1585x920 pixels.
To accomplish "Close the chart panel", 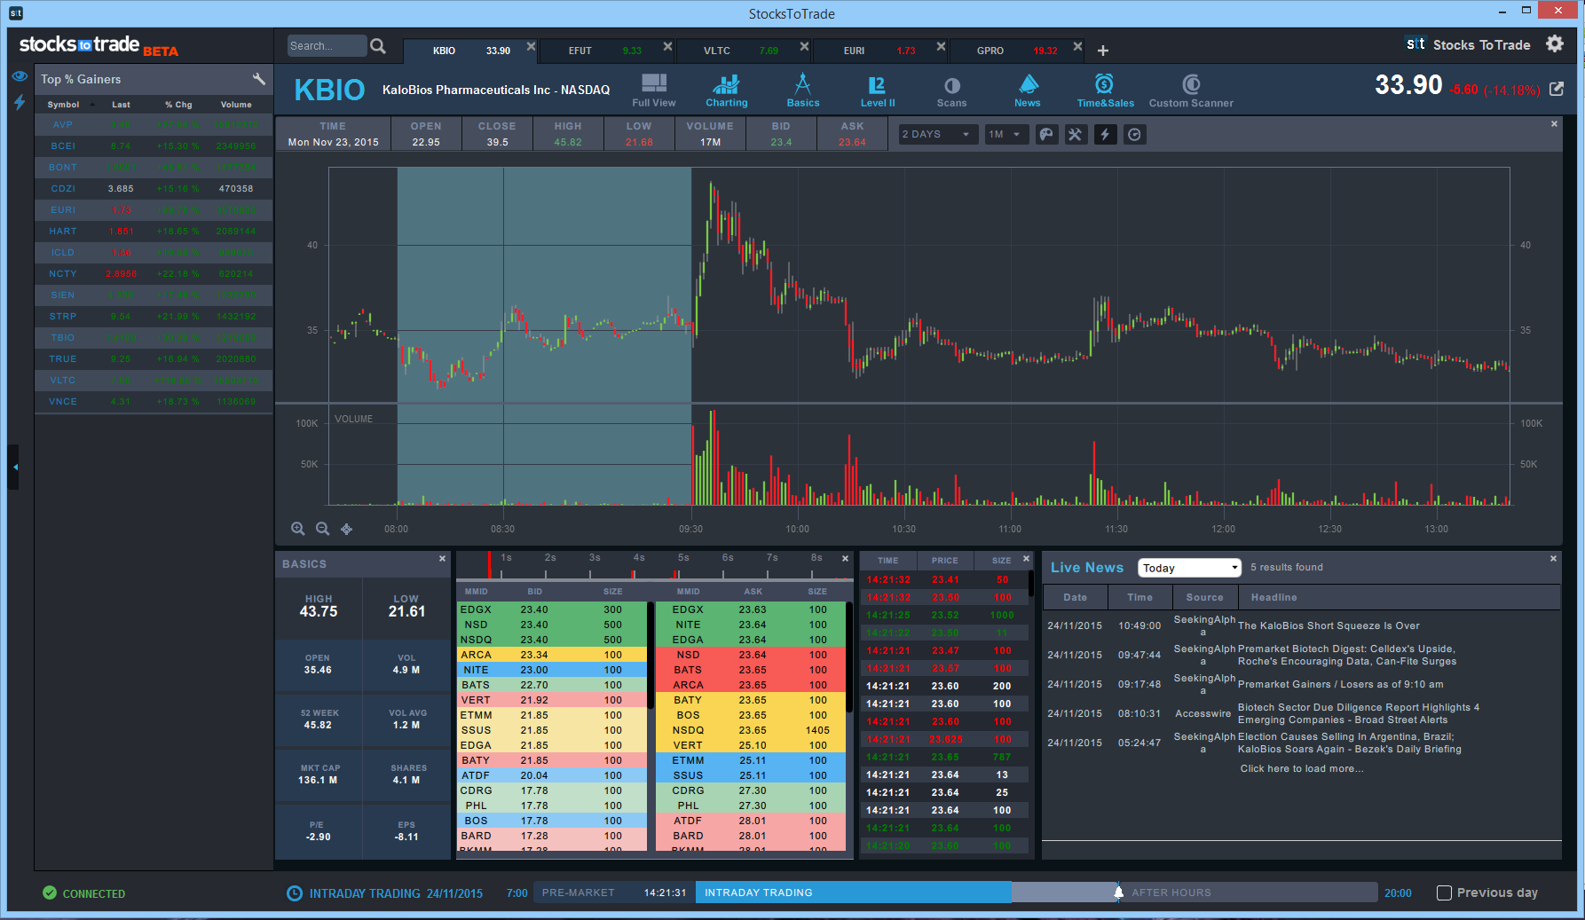I will click(1554, 124).
